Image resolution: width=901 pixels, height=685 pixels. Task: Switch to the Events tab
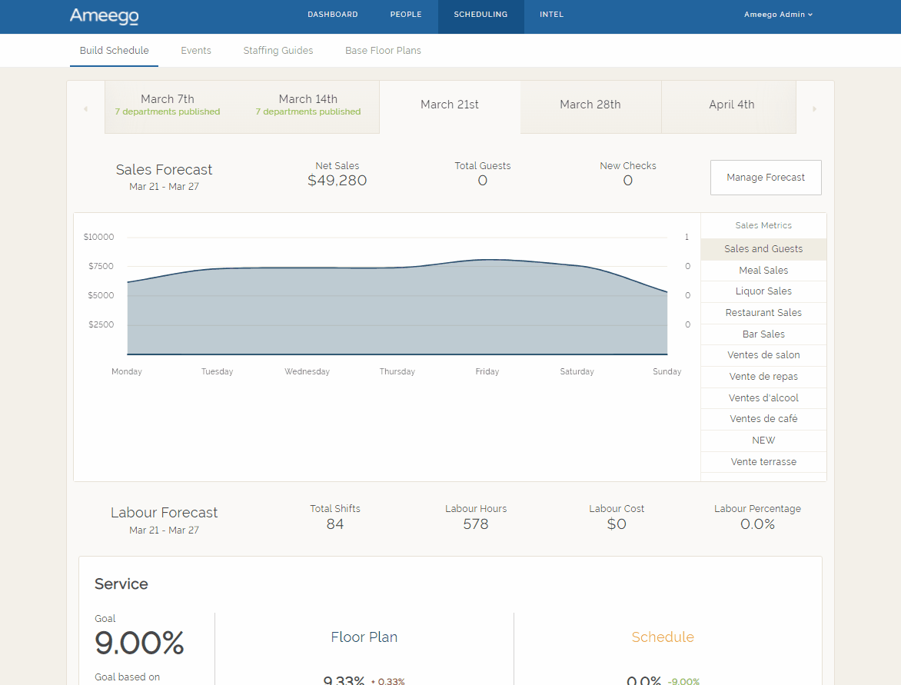tap(196, 51)
